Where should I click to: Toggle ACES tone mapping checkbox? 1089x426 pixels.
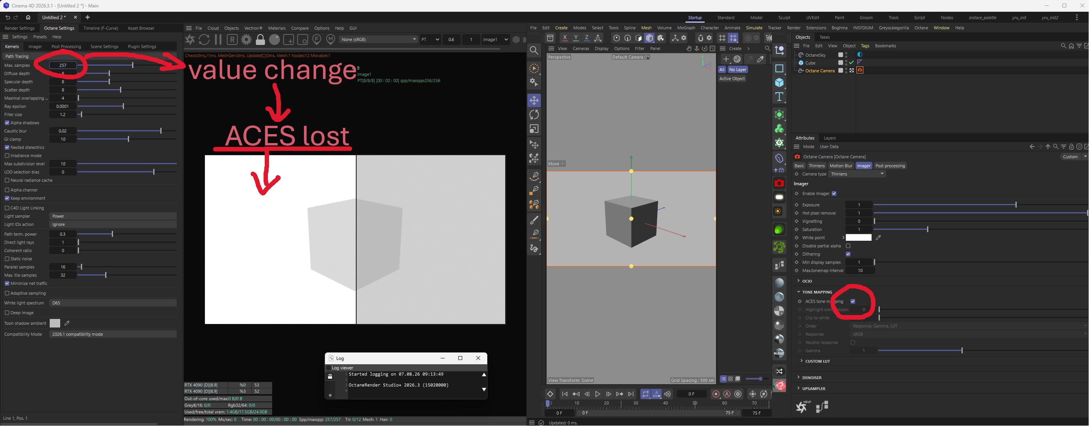pyautogui.click(x=853, y=301)
